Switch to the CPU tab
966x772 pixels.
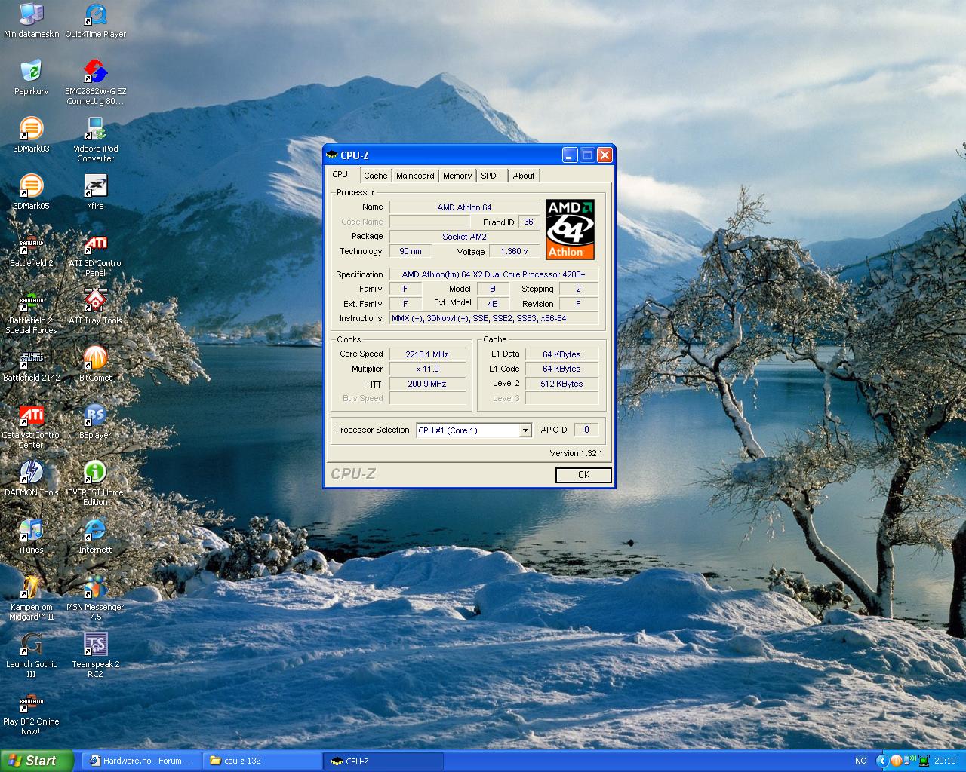click(340, 174)
